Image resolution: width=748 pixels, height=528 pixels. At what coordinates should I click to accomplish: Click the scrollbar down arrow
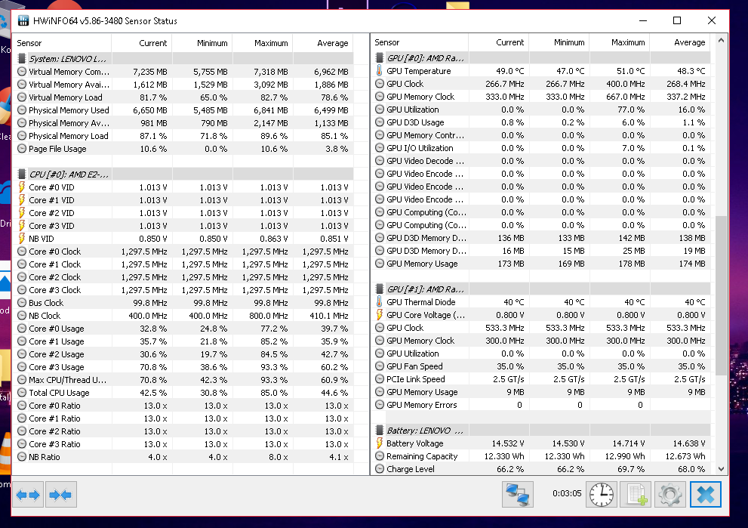[721, 469]
